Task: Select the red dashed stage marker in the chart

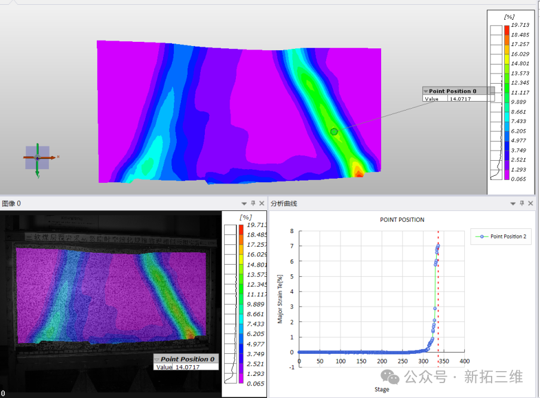Action: 438,293
